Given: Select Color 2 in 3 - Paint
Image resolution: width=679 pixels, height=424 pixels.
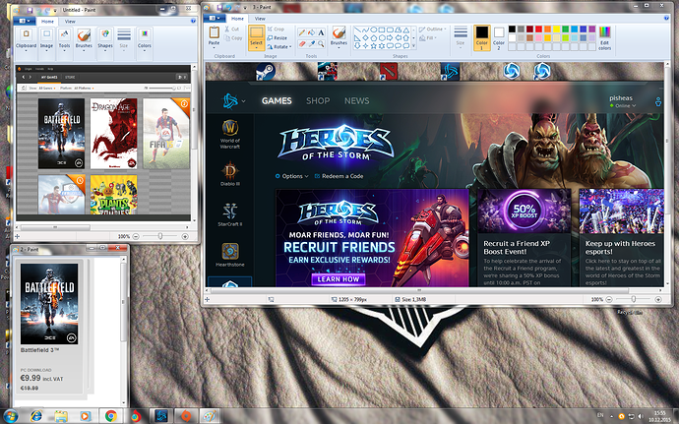Looking at the screenshot, I should coord(499,36).
